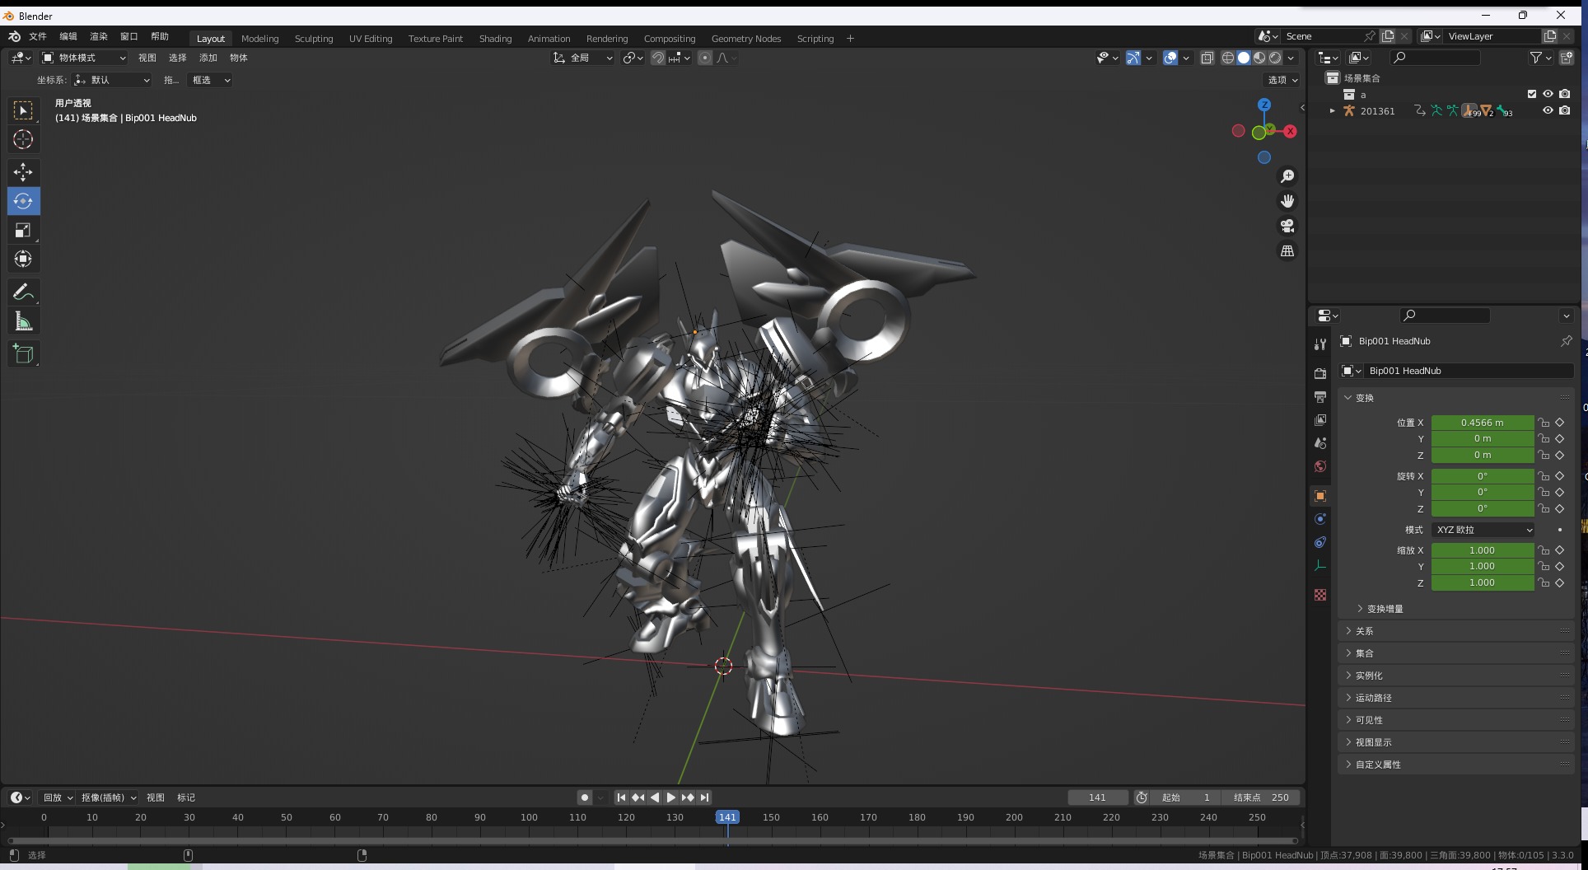Click the end frame 250 field

click(x=1260, y=797)
